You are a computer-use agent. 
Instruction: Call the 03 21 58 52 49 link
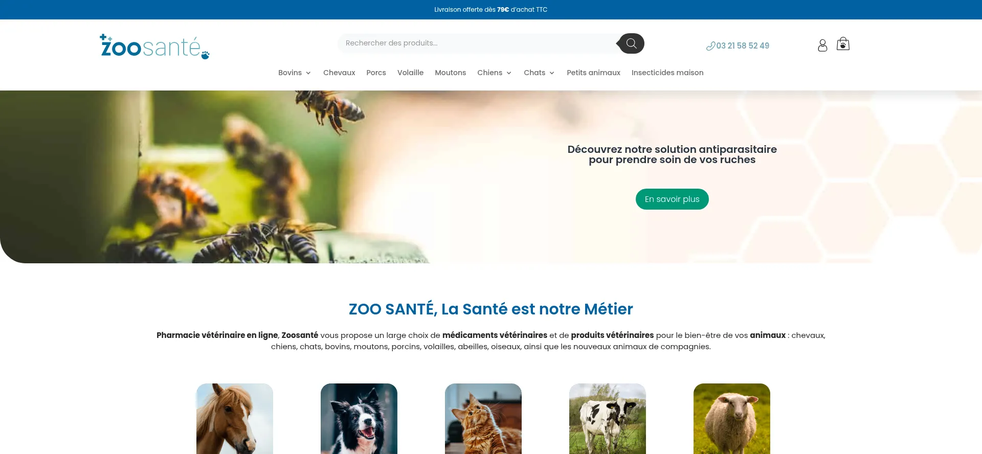pyautogui.click(x=743, y=46)
